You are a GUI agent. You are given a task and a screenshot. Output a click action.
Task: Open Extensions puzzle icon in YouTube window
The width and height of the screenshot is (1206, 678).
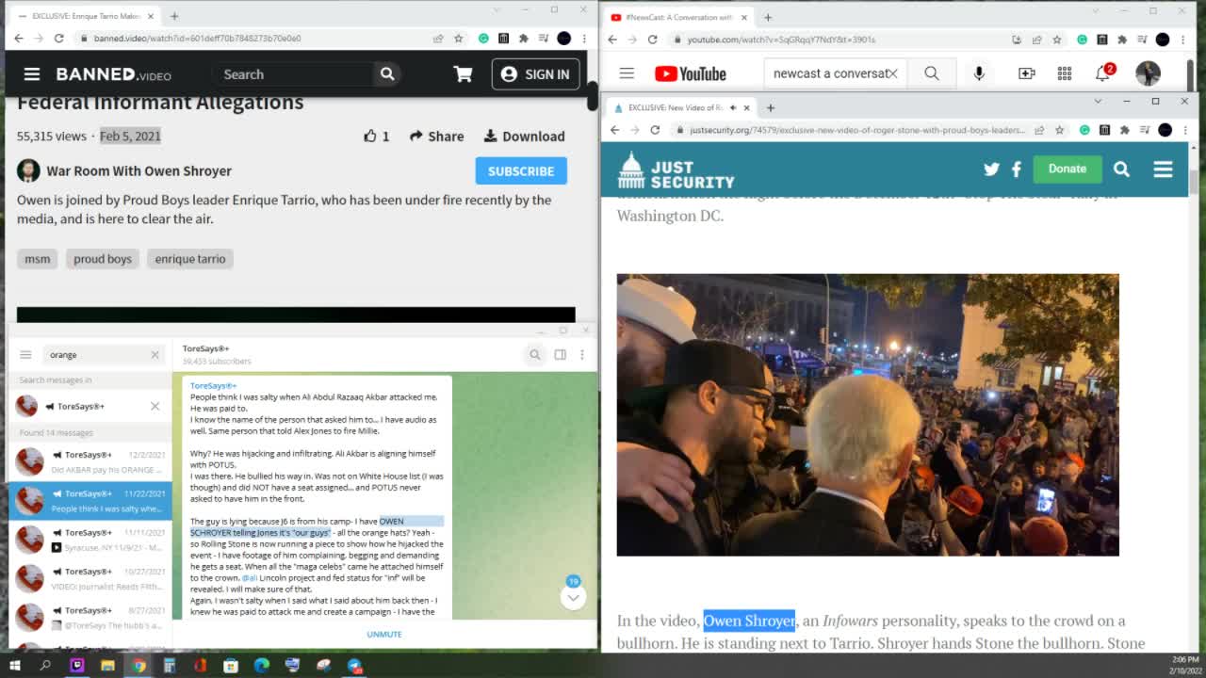(x=1122, y=40)
